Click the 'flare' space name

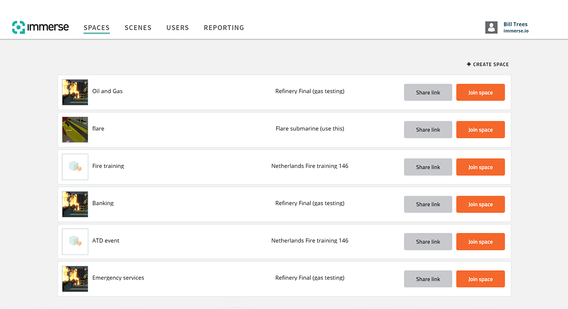[98, 128]
